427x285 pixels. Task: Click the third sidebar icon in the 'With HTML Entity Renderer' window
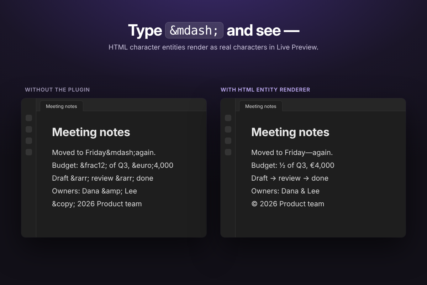228,141
